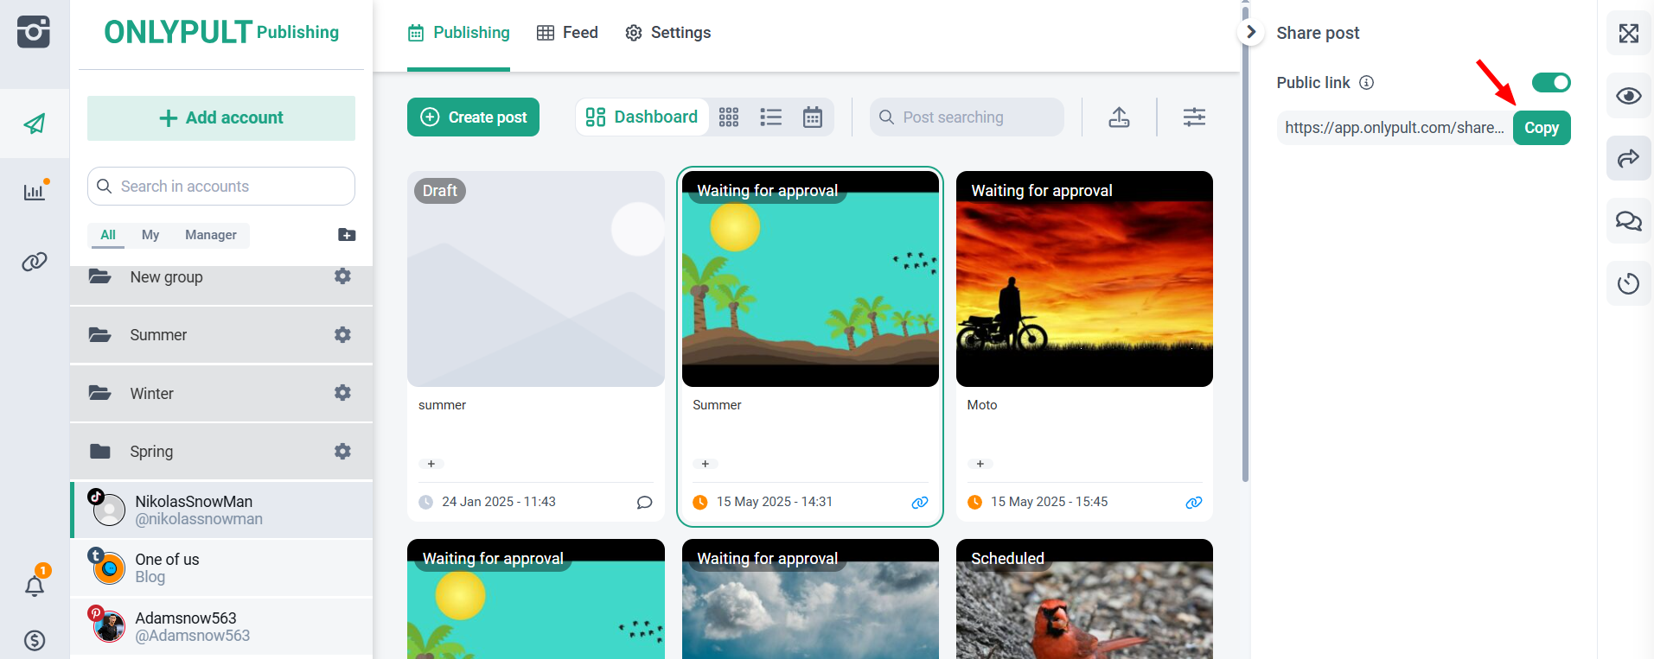Expand the Winter folder group
The image size is (1654, 659).
click(152, 394)
